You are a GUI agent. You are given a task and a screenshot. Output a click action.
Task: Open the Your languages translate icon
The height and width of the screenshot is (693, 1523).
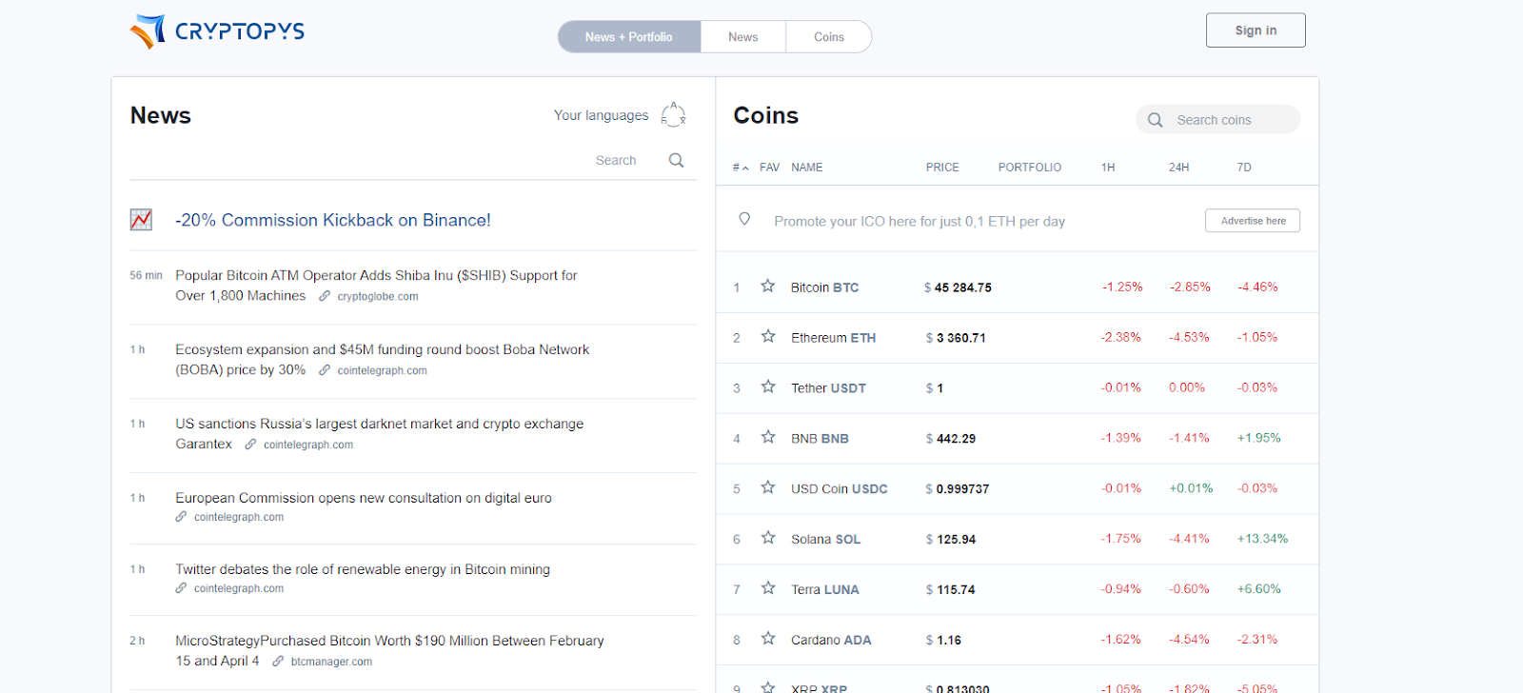(673, 115)
